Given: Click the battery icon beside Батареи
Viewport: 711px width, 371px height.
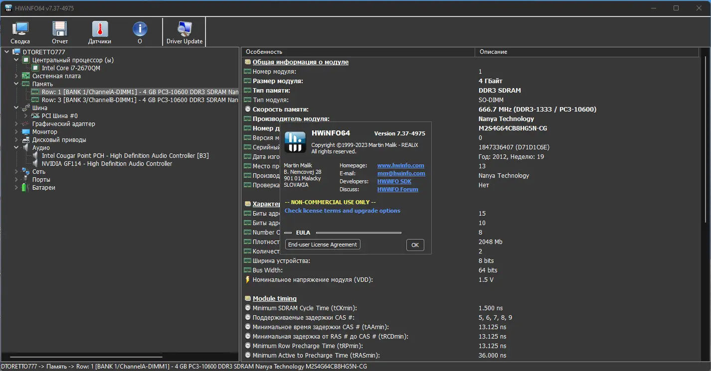Looking at the screenshot, I should [26, 187].
